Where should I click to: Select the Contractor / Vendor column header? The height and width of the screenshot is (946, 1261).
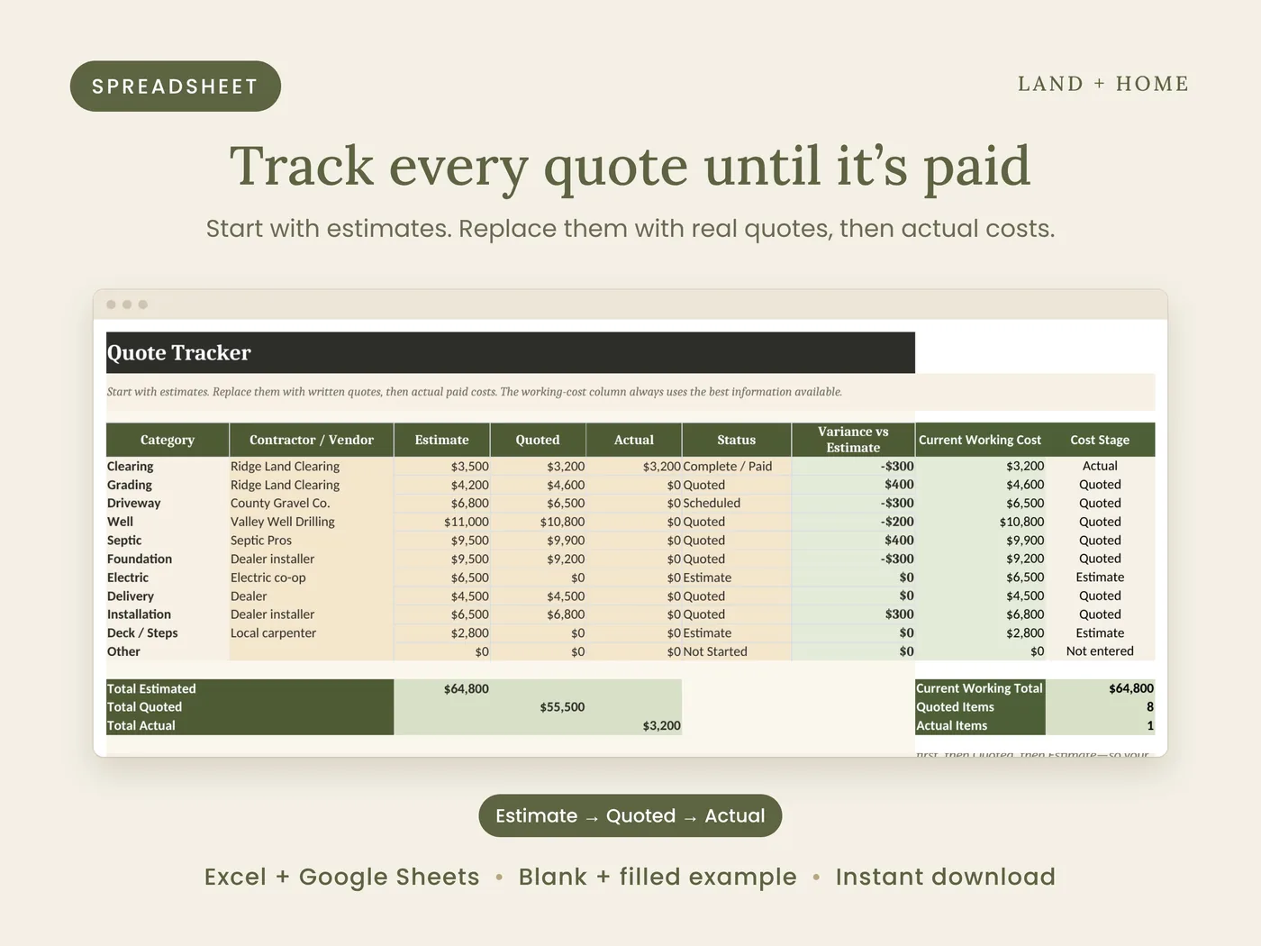312,440
